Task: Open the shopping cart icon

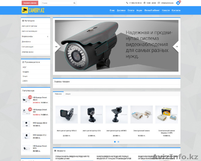Action: click(178, 3)
